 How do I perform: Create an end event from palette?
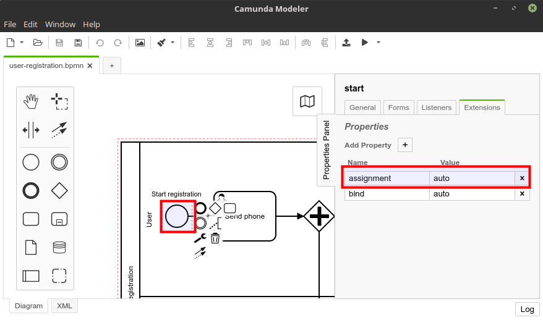31,191
